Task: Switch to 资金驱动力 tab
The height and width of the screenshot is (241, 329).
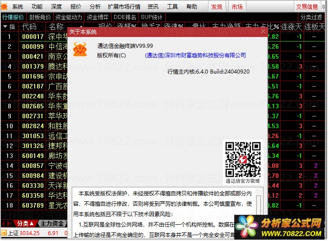Action: pyautogui.click(x=69, y=17)
